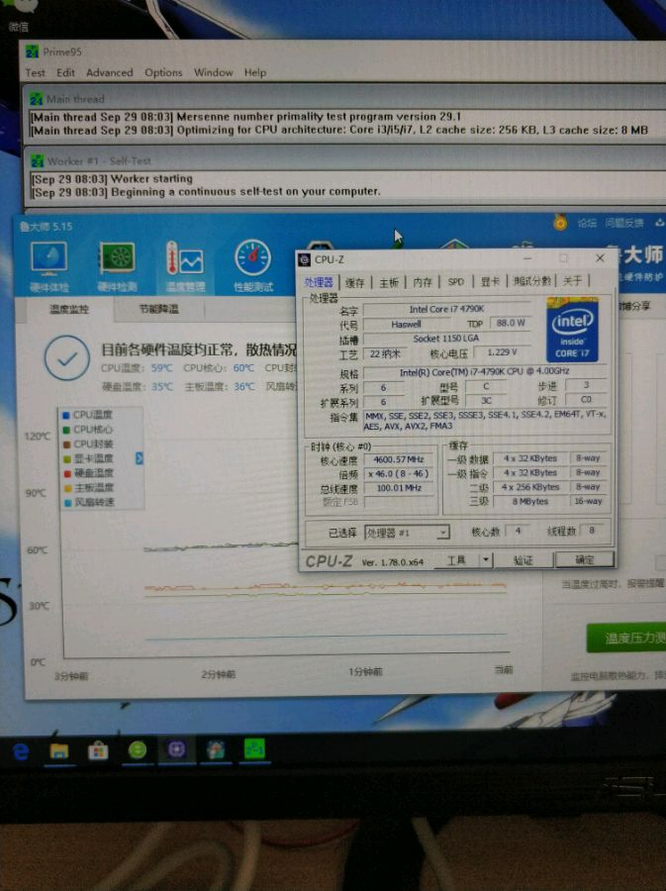
Task: Switch to 关于 tab in CPU-Z
Action: pyautogui.click(x=572, y=281)
